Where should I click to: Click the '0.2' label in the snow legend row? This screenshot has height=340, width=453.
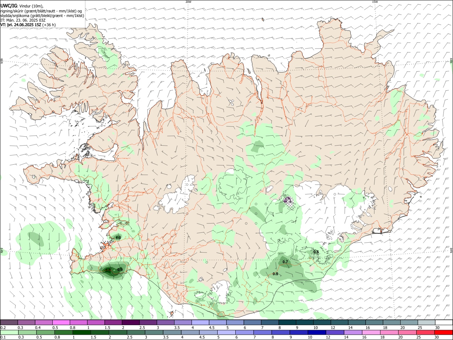click(x=3, y=328)
